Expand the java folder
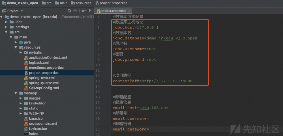The width and height of the screenshot is (283, 136). click(16, 42)
